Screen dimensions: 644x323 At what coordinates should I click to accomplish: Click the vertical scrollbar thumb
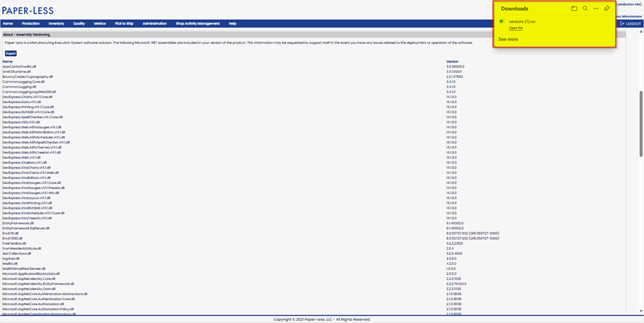pyautogui.click(x=641, y=124)
